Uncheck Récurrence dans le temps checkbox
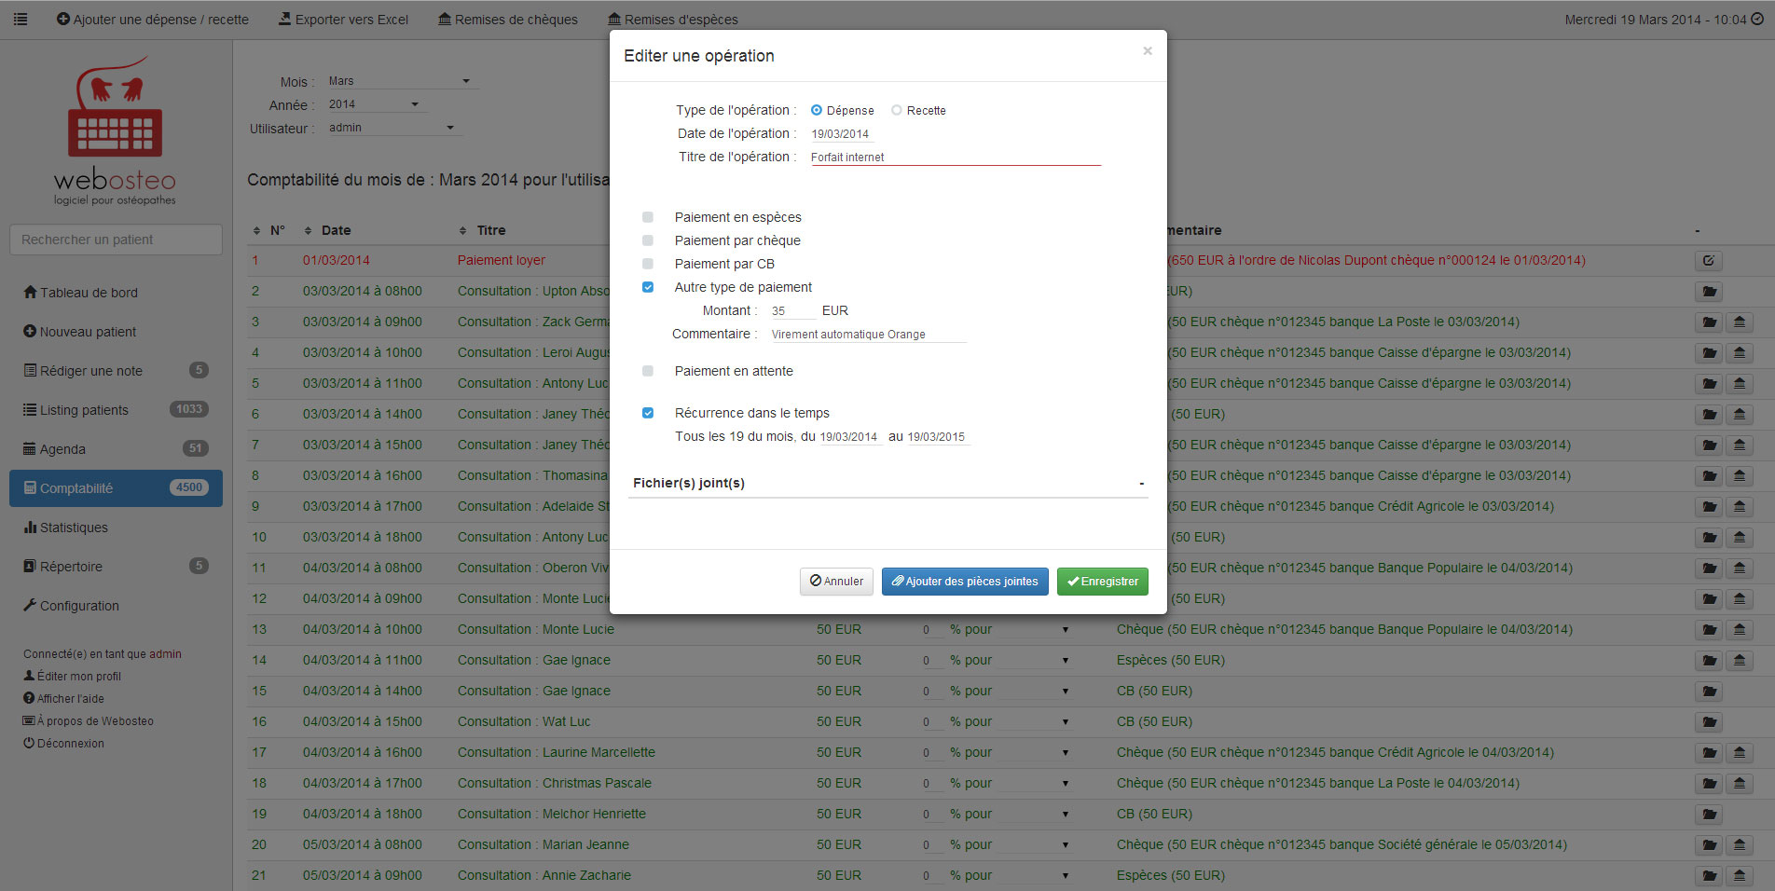Screen dimensions: 1775x891 648,413
